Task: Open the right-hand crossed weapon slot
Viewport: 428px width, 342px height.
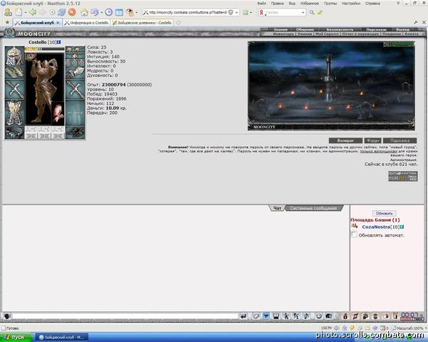Action: (75, 90)
